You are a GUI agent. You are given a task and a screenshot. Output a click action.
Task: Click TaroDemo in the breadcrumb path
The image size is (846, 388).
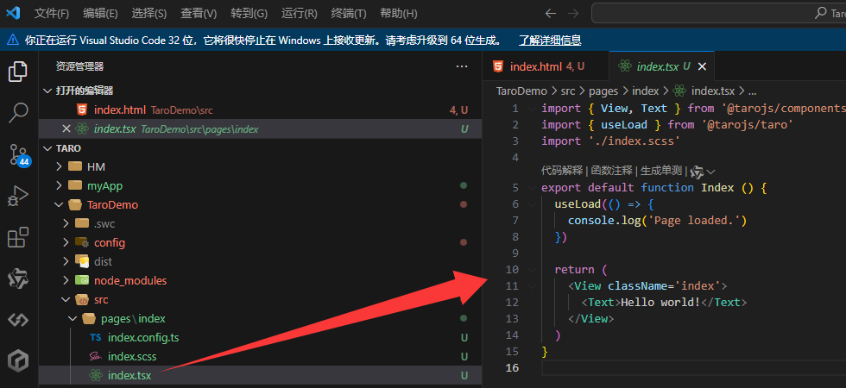point(521,91)
